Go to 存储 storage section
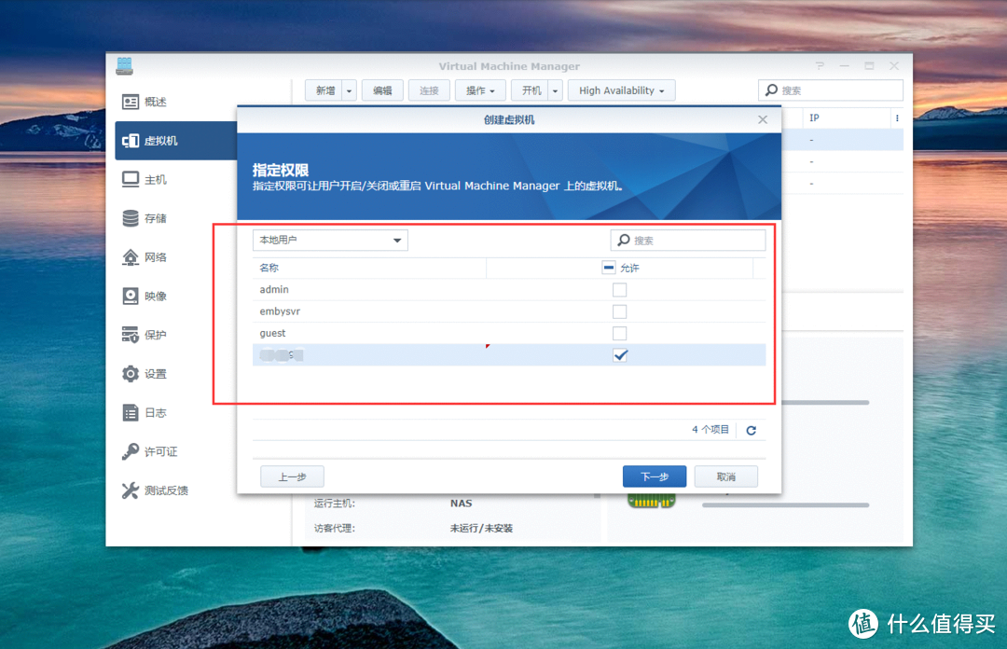Image resolution: width=1007 pixels, height=649 pixels. (156, 218)
